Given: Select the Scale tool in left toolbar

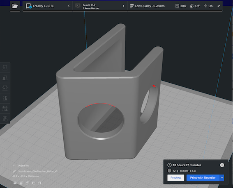Looking at the screenshot, I should click(5, 78).
